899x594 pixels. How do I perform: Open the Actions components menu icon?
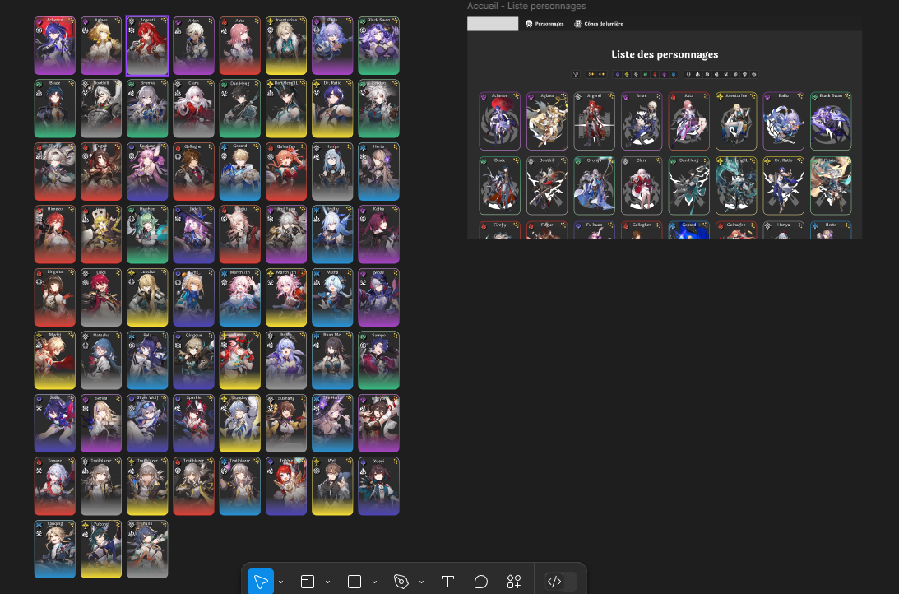[x=514, y=582]
